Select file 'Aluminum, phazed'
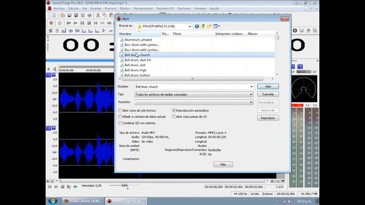 pyautogui.click(x=138, y=40)
